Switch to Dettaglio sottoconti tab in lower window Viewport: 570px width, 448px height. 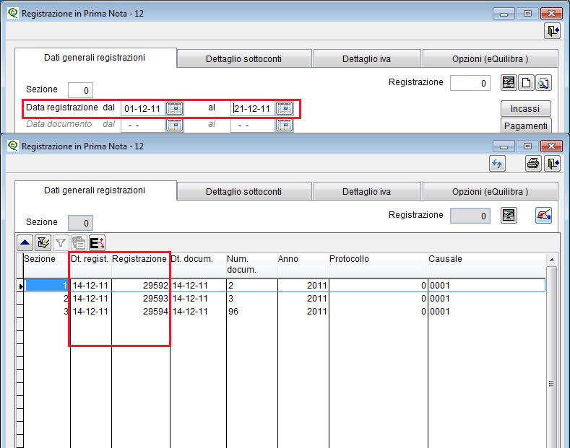243,192
